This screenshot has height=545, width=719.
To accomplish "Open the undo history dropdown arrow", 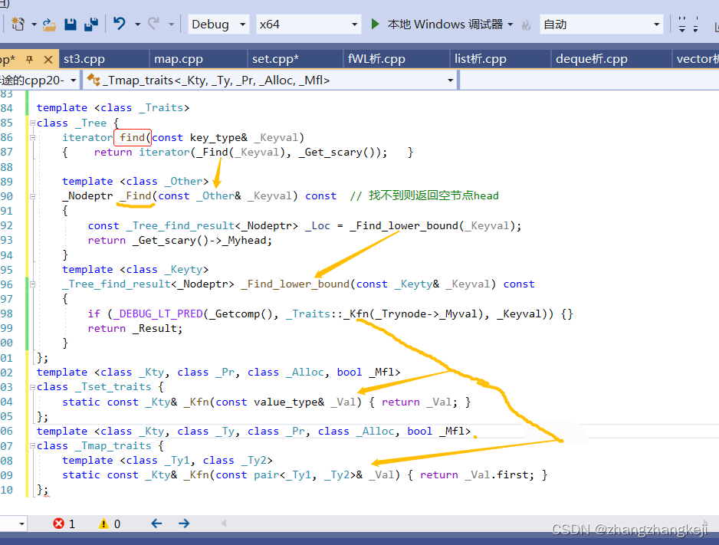I will [x=137, y=25].
